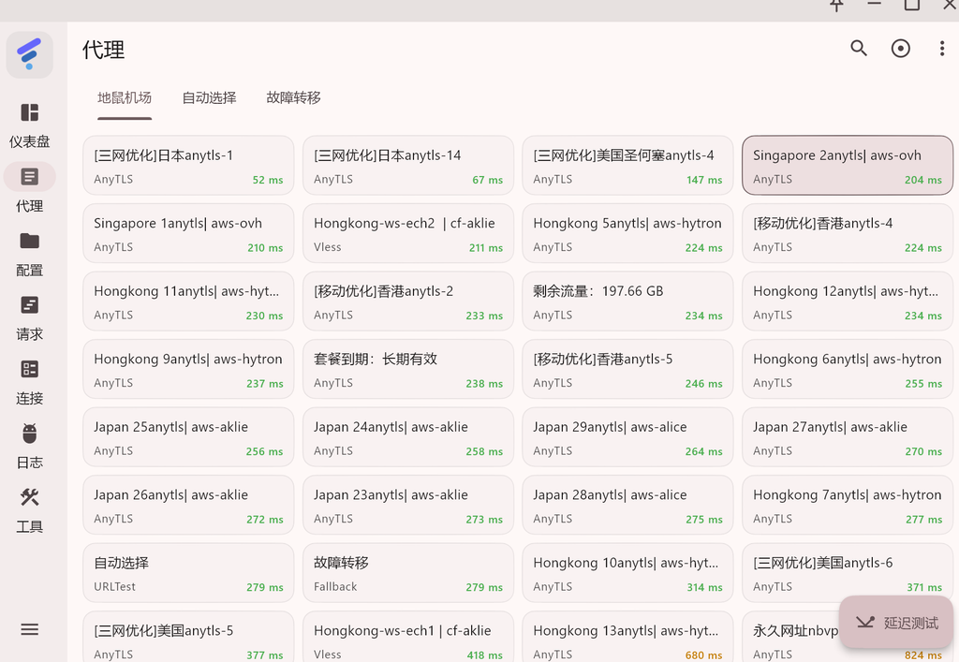Screen dimensions: 959x662
Task: Select proxy Singapore 2anytls| aws-ovh
Action: coord(847,165)
